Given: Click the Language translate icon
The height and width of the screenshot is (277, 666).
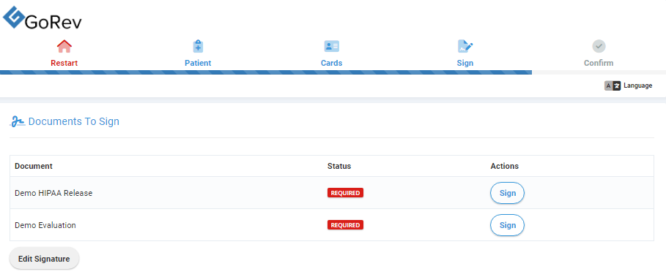Looking at the screenshot, I should tap(613, 86).
